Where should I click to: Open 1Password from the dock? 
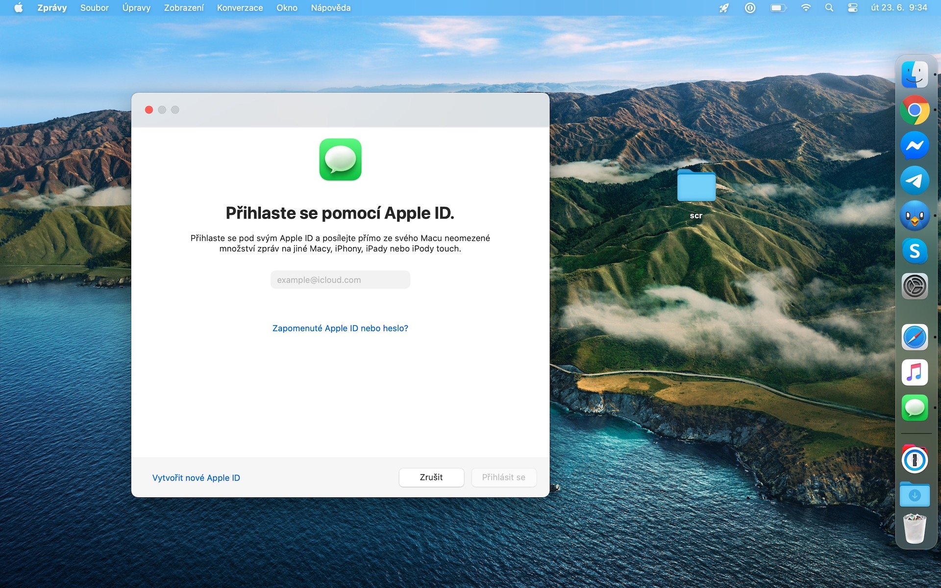[x=915, y=459]
